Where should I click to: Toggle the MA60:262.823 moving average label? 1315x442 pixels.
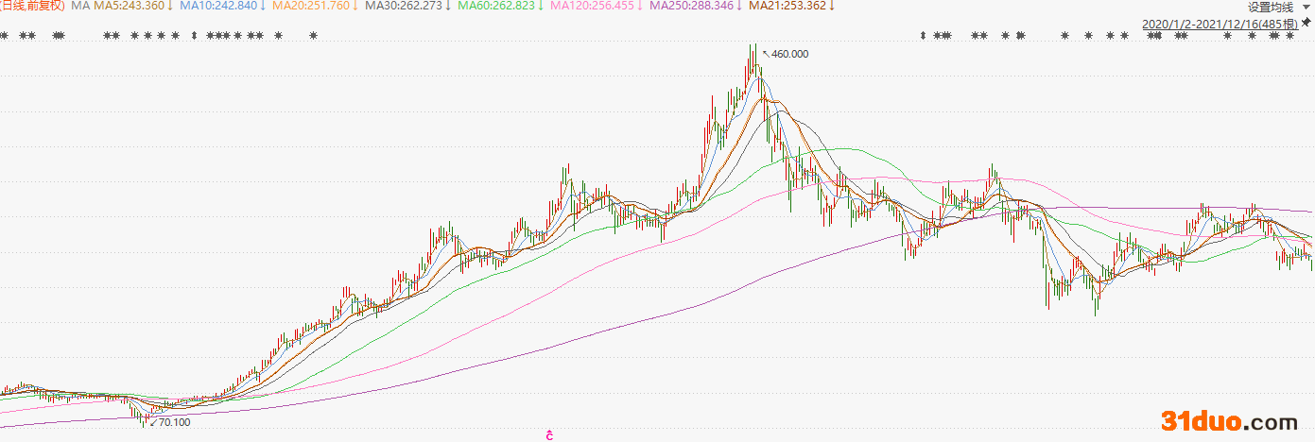[x=499, y=6]
